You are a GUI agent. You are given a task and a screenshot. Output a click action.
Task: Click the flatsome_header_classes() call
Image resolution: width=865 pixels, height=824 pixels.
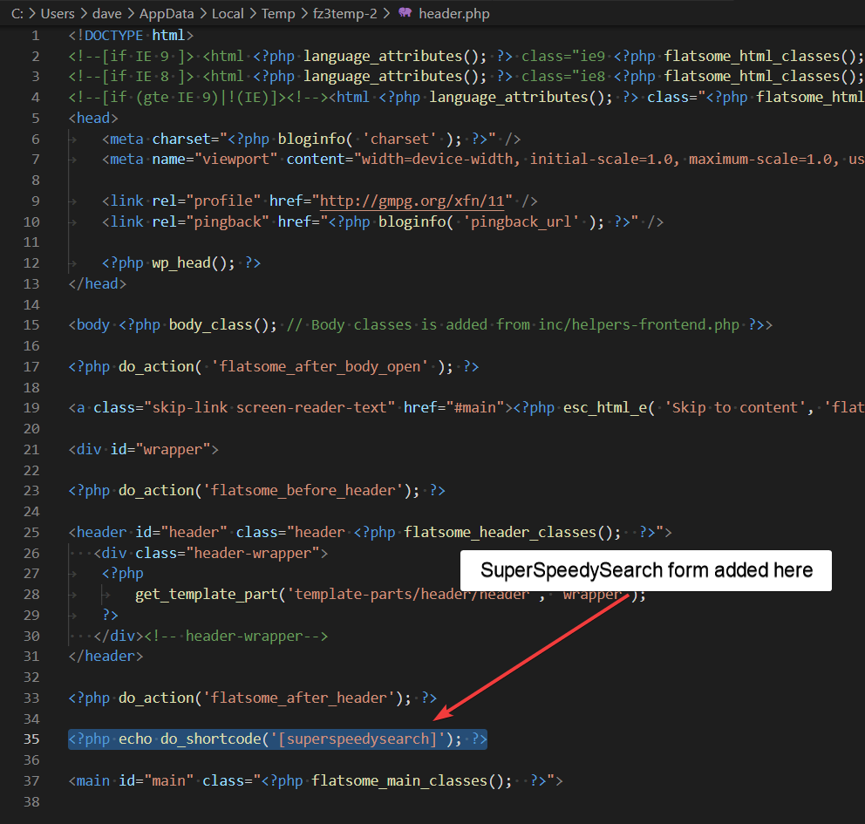508,532
